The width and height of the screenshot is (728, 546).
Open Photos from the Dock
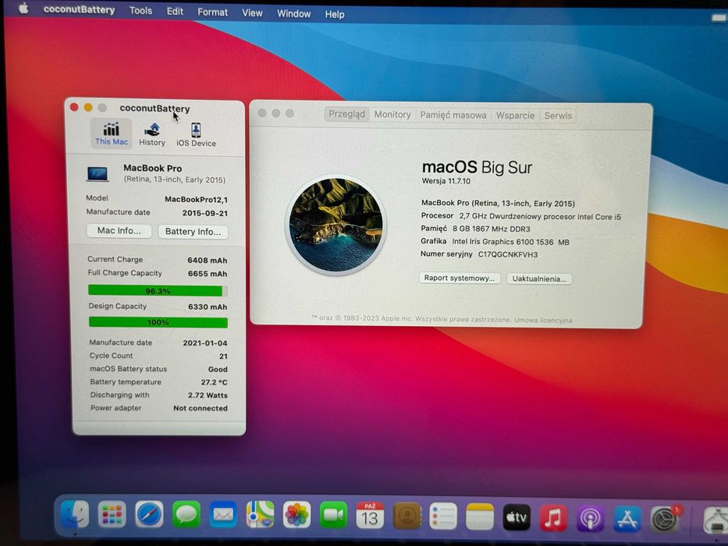(x=297, y=515)
